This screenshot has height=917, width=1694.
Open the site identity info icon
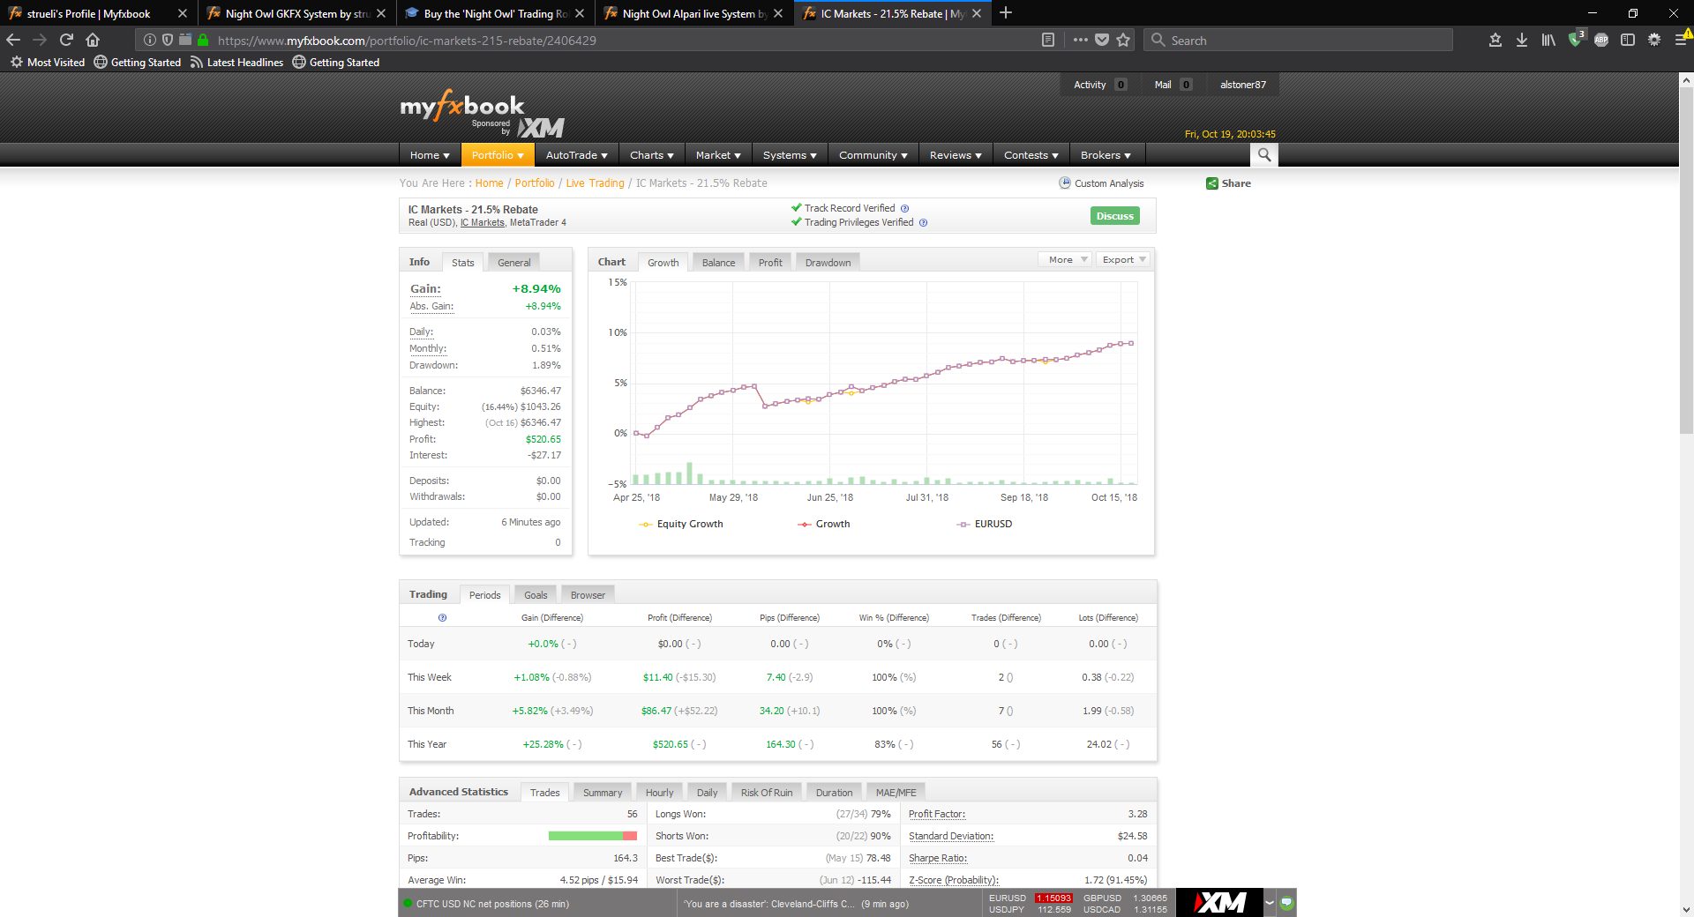(150, 40)
